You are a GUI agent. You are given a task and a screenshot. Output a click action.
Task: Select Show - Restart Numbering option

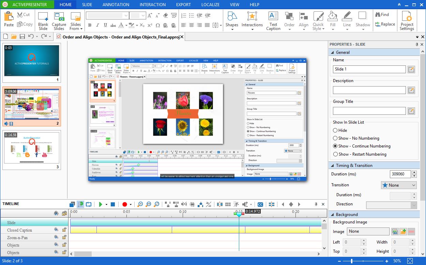[x=335, y=154]
